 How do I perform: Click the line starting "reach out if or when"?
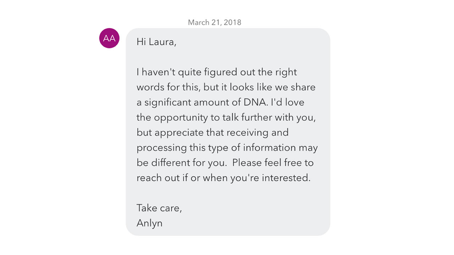pos(223,178)
